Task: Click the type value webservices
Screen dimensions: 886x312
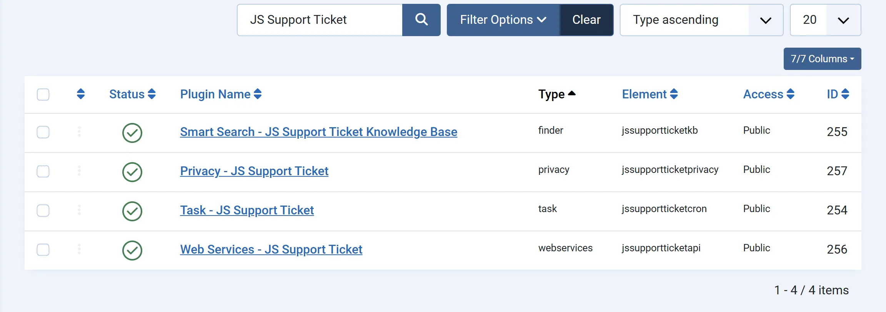Action: [x=565, y=248]
